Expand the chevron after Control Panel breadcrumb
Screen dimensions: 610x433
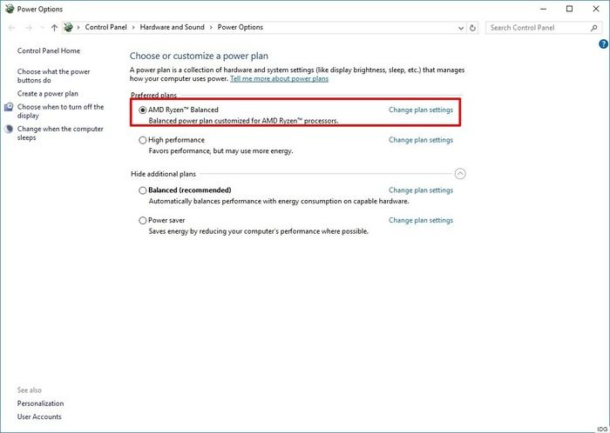[x=133, y=28]
